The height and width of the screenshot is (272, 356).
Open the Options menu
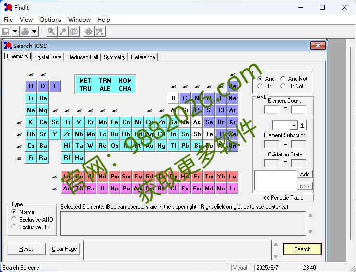(x=50, y=20)
